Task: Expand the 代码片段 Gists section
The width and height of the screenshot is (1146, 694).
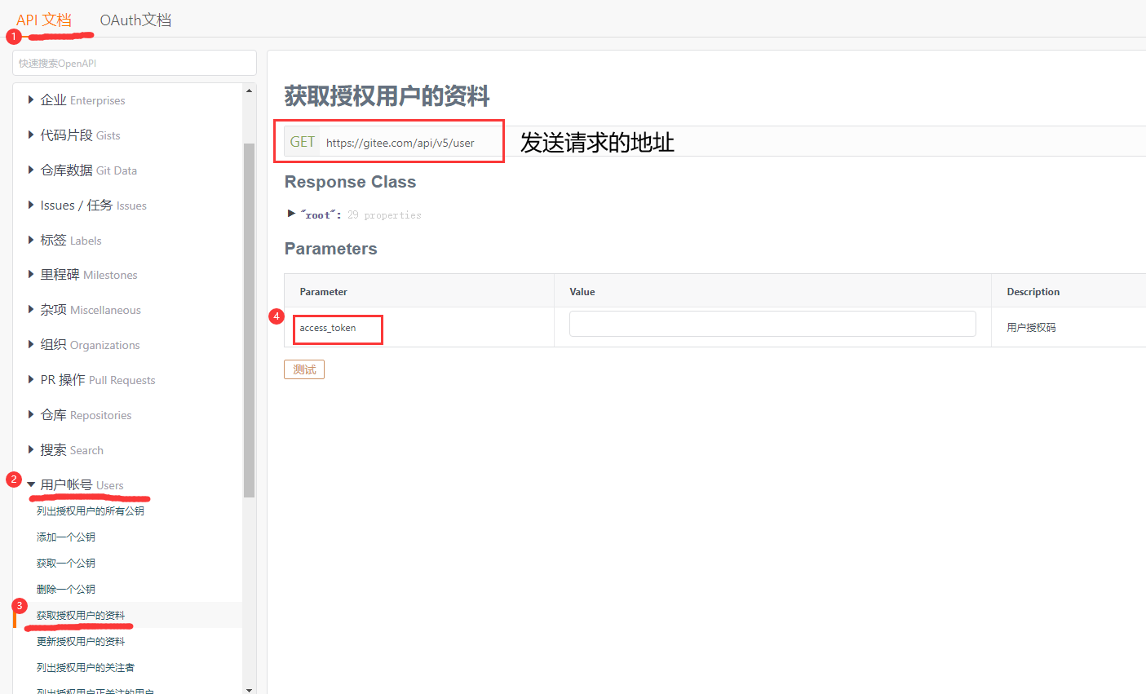Action: tap(82, 135)
